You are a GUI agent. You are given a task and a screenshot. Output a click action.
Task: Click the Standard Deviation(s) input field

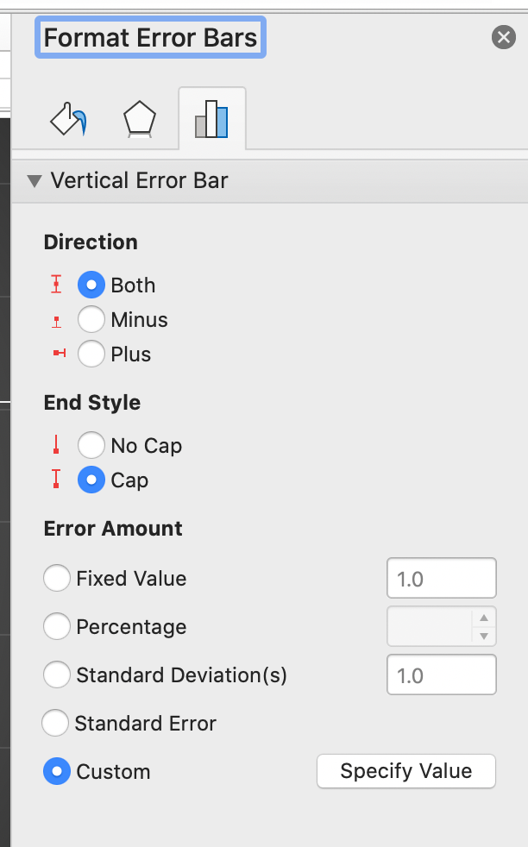point(442,674)
